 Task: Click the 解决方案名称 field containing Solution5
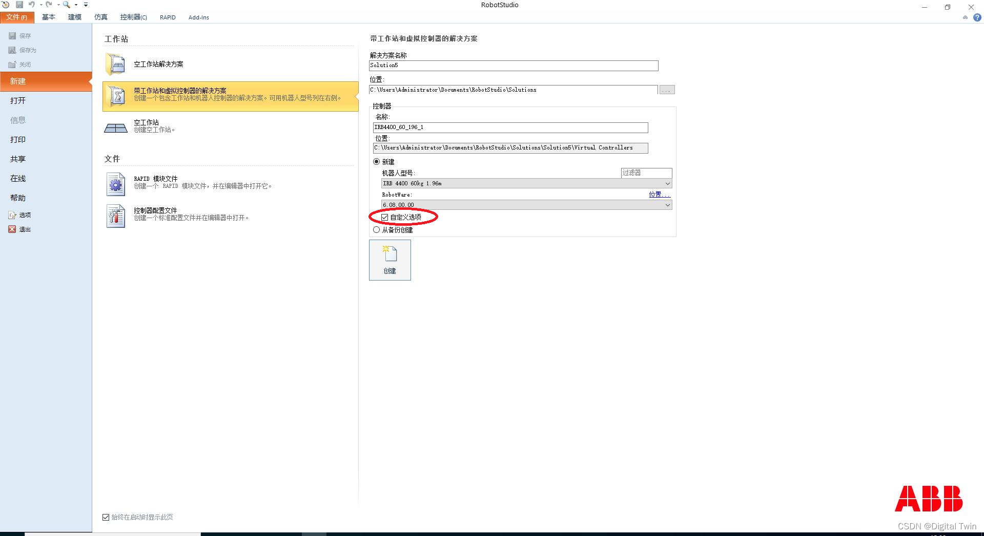pyautogui.click(x=514, y=66)
